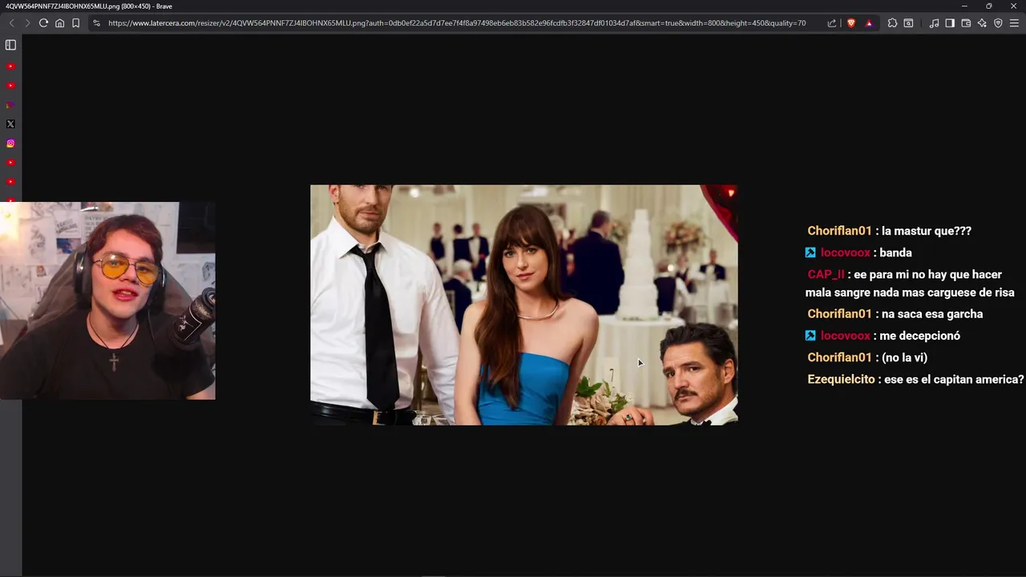The image size is (1026, 577).
Task: Click the CAP_II username in chat
Action: point(826,274)
